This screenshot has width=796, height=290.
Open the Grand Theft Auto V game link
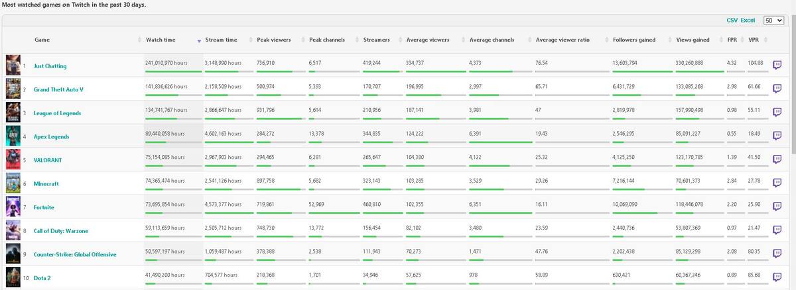pyautogui.click(x=58, y=89)
